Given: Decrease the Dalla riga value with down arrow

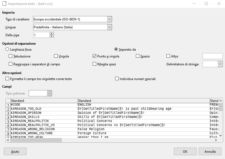Looking at the screenshot, I should 51,36.
